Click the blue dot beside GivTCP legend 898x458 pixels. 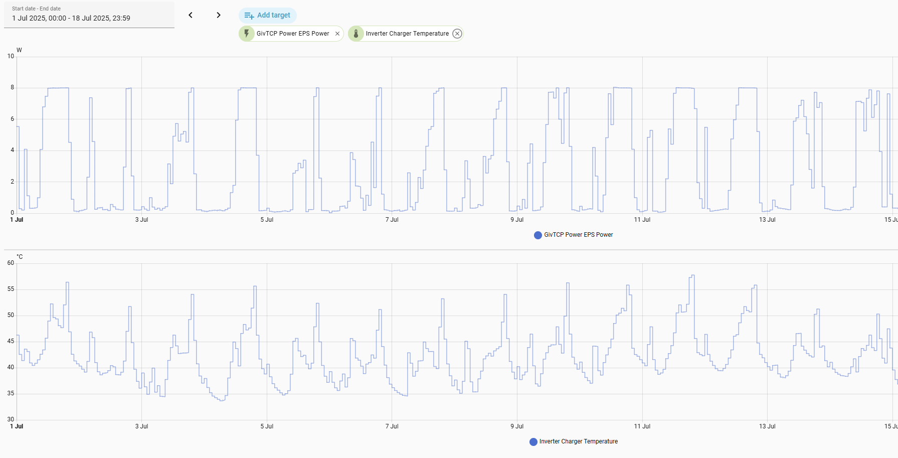click(538, 235)
